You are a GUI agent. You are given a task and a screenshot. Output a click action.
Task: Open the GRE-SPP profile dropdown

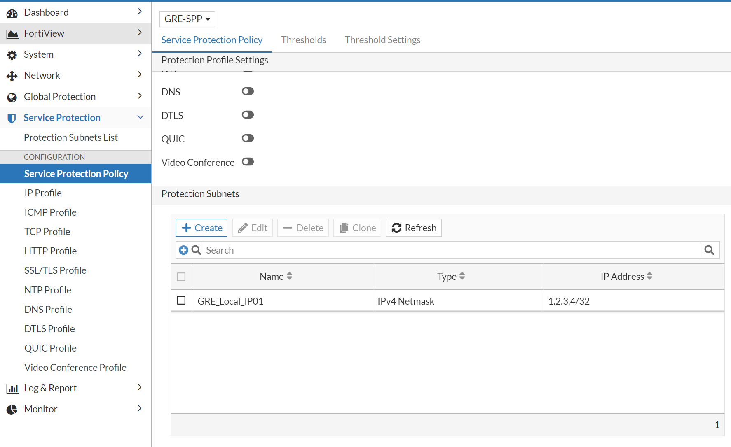(x=187, y=19)
